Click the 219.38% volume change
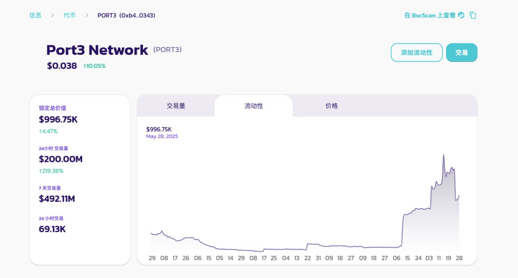This screenshot has width=518, height=278. 51,171
